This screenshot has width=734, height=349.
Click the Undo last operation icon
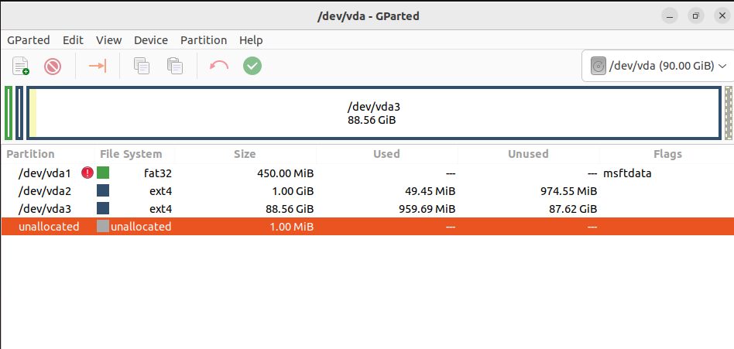point(219,66)
